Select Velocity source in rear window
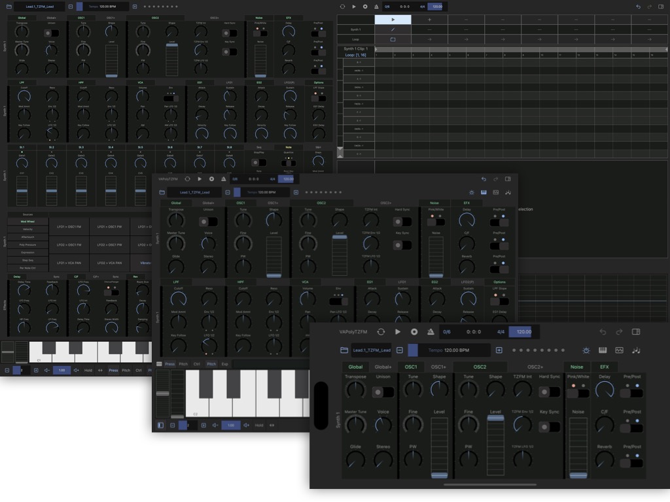This screenshot has width=670, height=502. (x=27, y=229)
